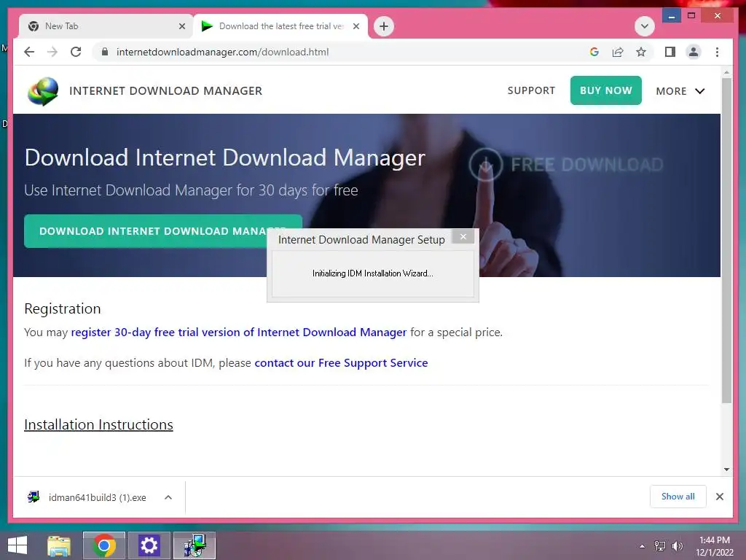The width and height of the screenshot is (746, 560).
Task: Open a new tab with the plus button
Action: pos(384,26)
